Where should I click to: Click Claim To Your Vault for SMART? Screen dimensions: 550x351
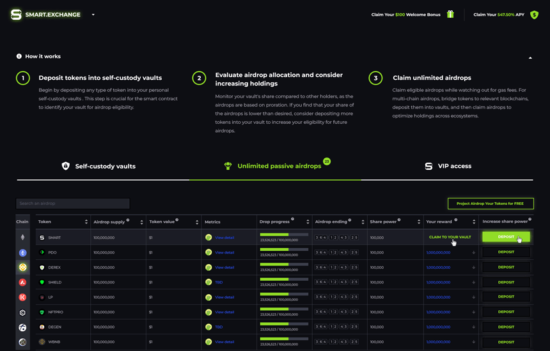tap(450, 237)
